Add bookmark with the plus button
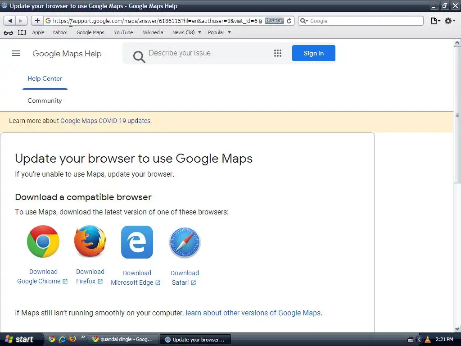Screen dimensions: 461x346 [x=37, y=21]
